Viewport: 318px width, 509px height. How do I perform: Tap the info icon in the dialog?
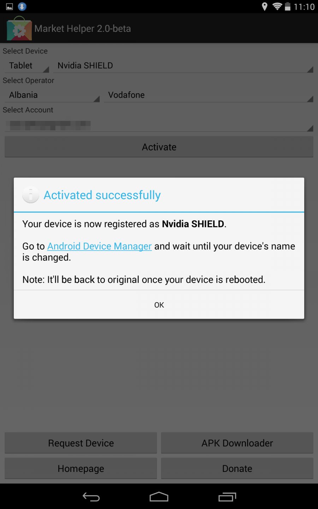coord(31,195)
